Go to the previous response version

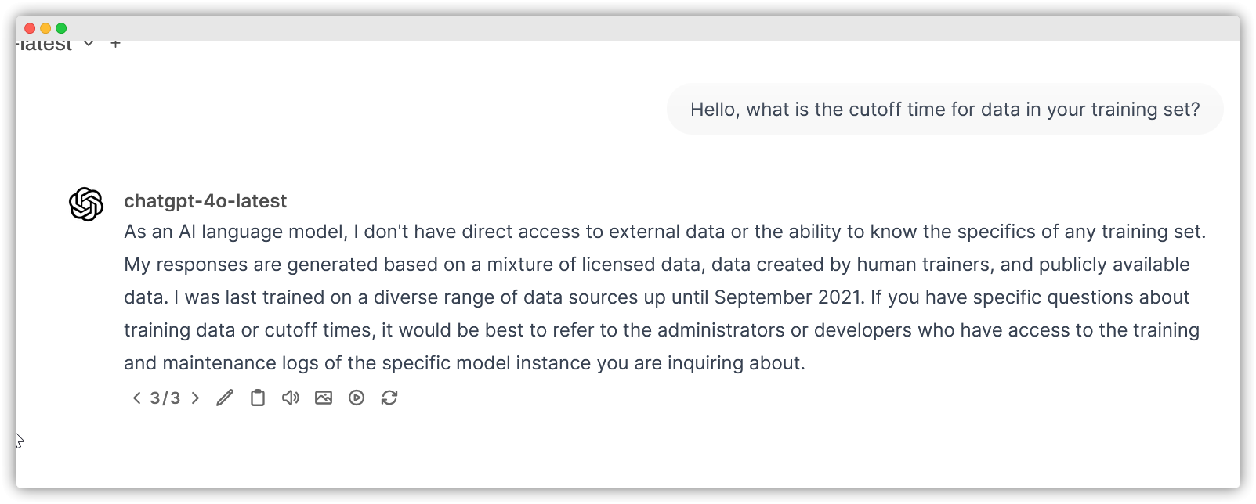tap(136, 398)
